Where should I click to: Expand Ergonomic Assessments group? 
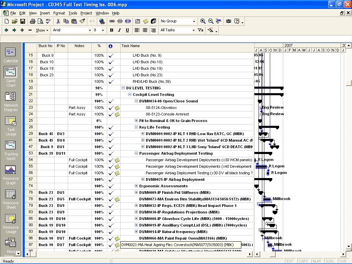pos(136,186)
